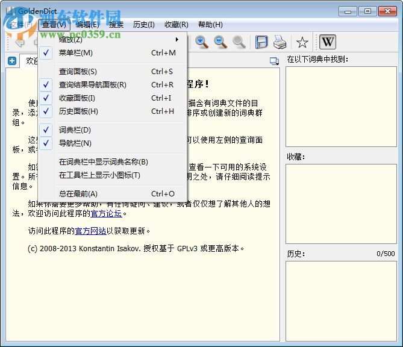Click the zoom in magnifier icon

201,42
